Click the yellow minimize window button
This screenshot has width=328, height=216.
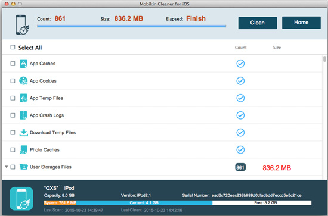(13, 4)
